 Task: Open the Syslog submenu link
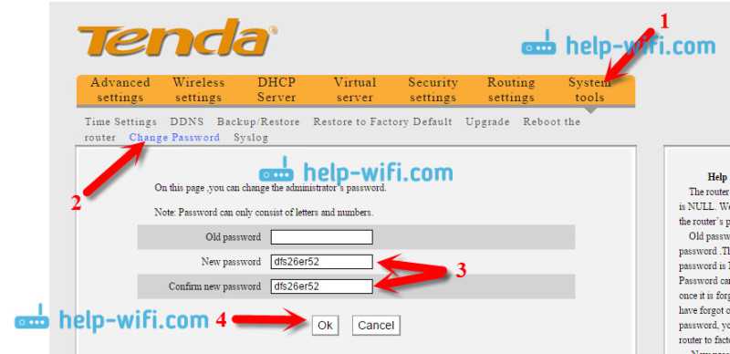pyautogui.click(x=251, y=138)
